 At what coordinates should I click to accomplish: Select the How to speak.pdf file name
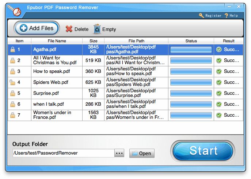52,71
